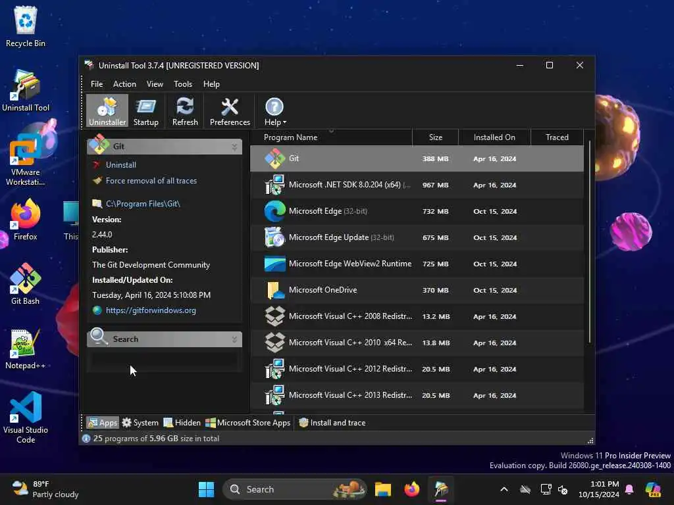Visit the gitforwindows.org website link
Screen dimensions: 674x505
(151, 310)
